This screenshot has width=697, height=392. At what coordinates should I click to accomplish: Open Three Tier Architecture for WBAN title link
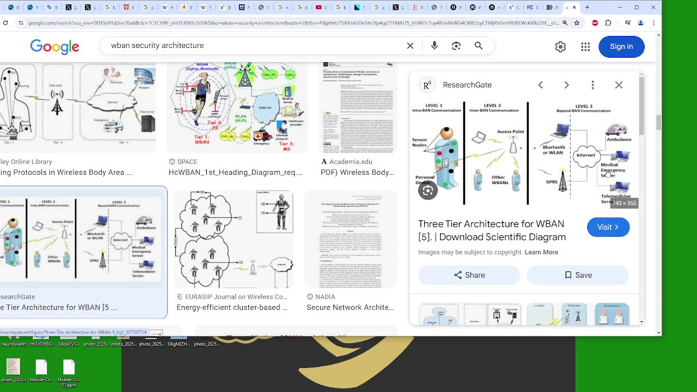click(492, 230)
